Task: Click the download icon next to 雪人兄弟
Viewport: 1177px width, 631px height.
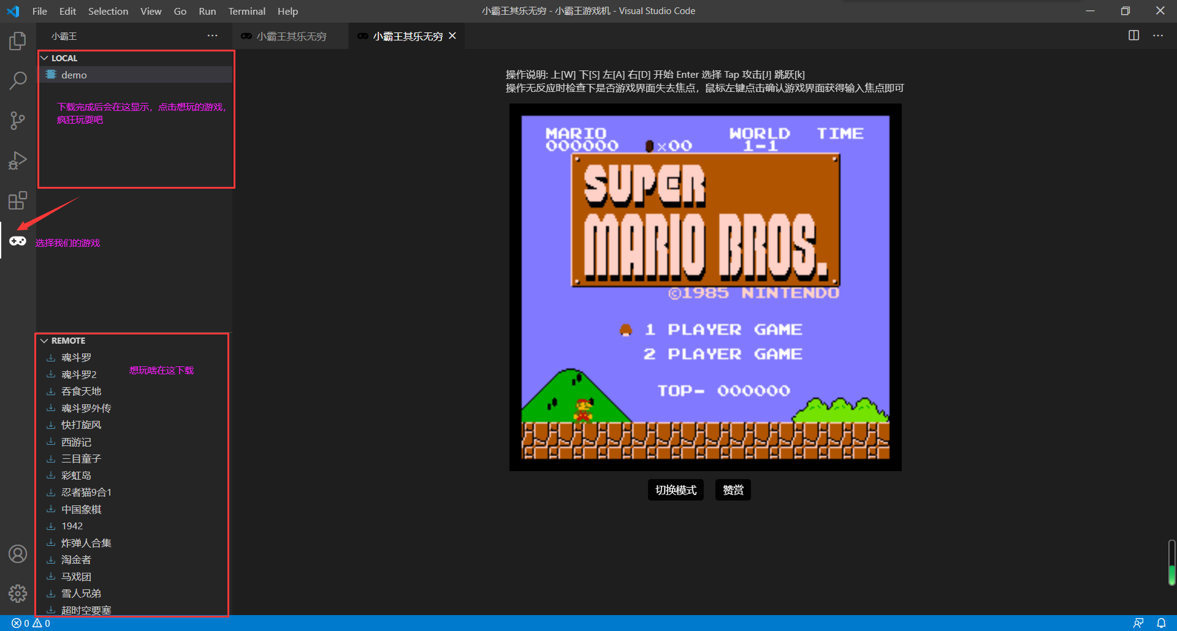Action: point(51,593)
